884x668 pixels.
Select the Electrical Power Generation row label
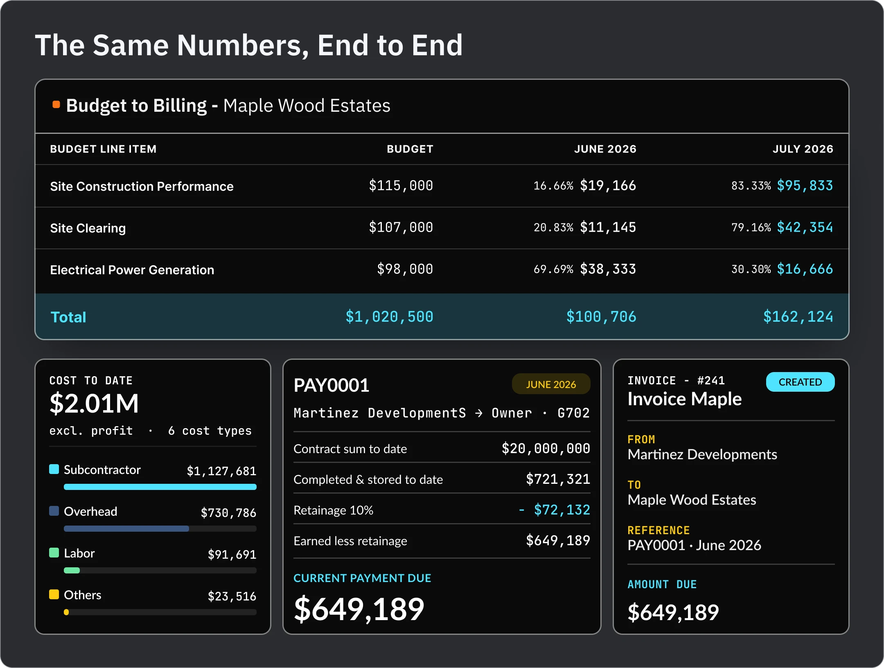(132, 270)
